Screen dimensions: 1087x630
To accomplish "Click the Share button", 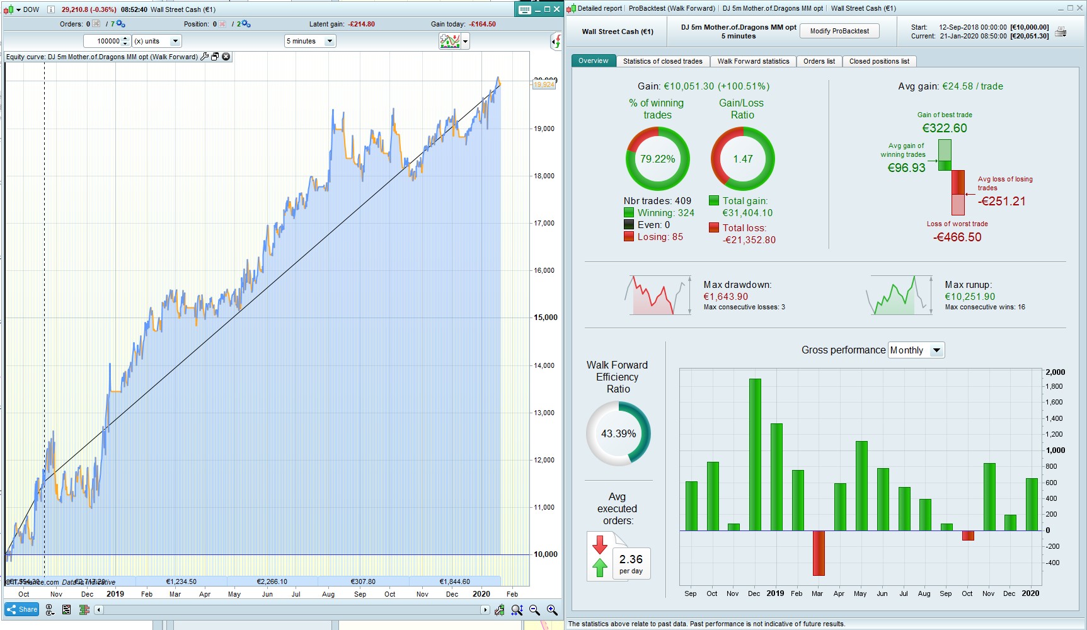I will pos(22,610).
